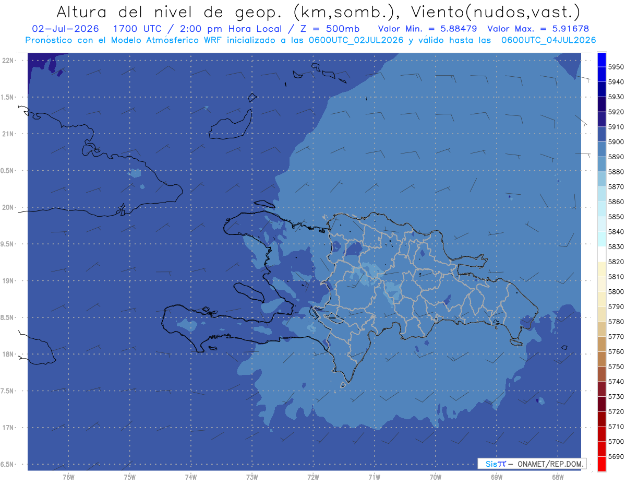Click the '70W' longitude label
The image size is (626, 484).
(x=436, y=476)
